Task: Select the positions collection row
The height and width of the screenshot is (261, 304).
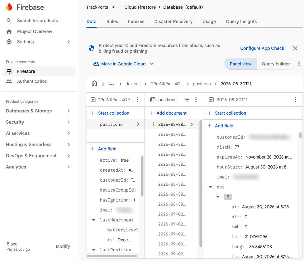Action: (x=115, y=124)
